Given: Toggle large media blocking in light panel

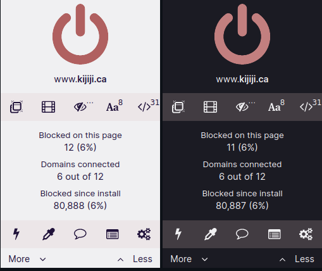Looking at the screenshot, I should (x=48, y=107).
